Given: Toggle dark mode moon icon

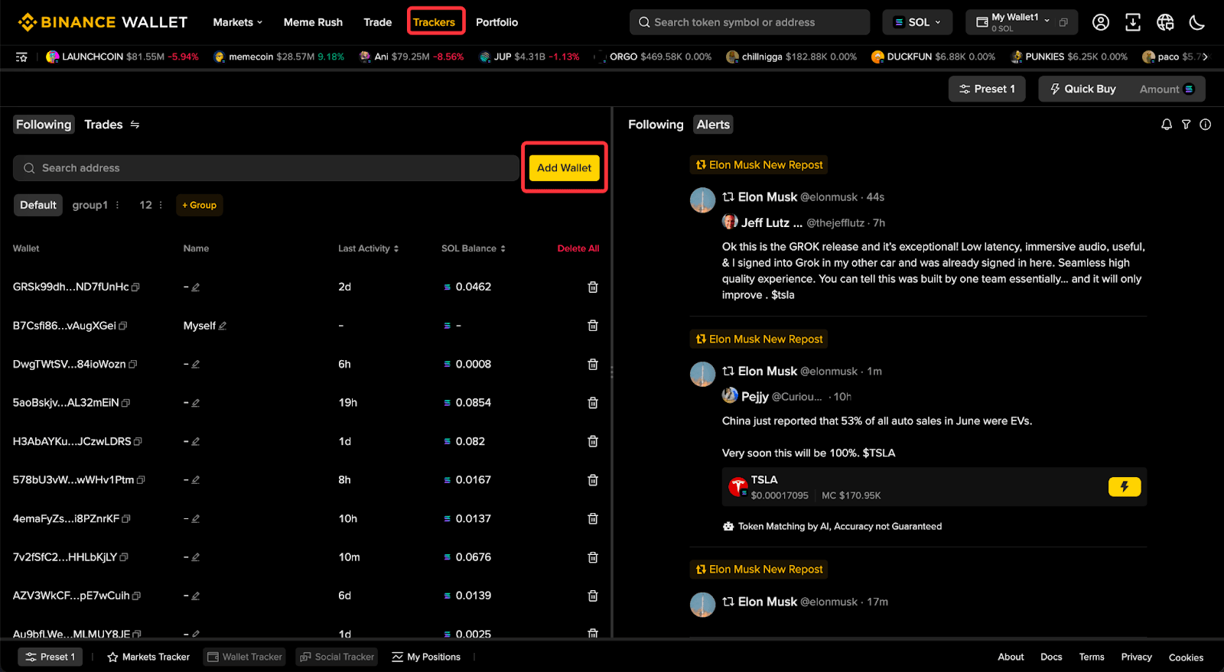Looking at the screenshot, I should (x=1197, y=22).
